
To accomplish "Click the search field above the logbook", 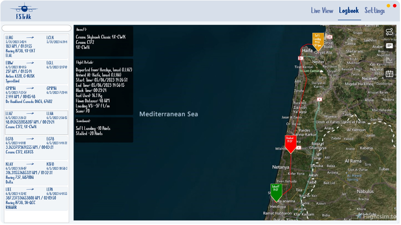I will coord(36,28).
